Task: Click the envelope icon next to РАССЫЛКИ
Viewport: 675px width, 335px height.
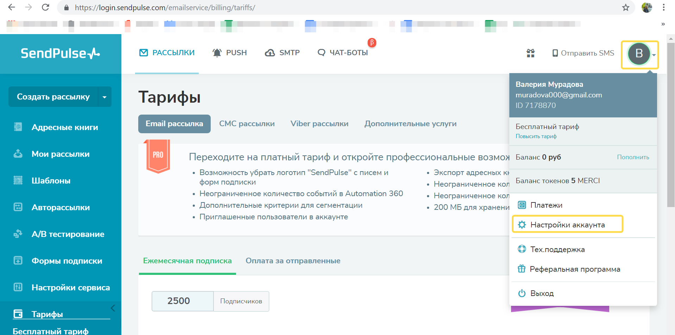Action: (144, 53)
